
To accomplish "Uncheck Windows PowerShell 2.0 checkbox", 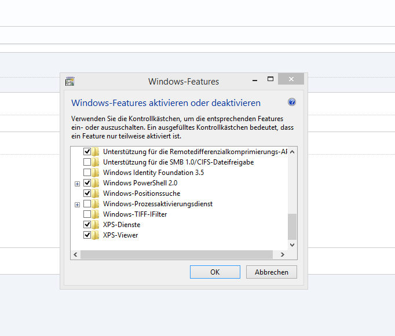I will (87, 182).
